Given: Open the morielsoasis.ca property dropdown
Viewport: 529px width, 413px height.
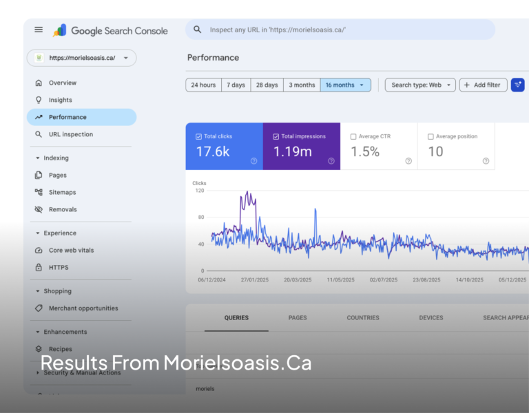Looking at the screenshot, I should tap(82, 58).
